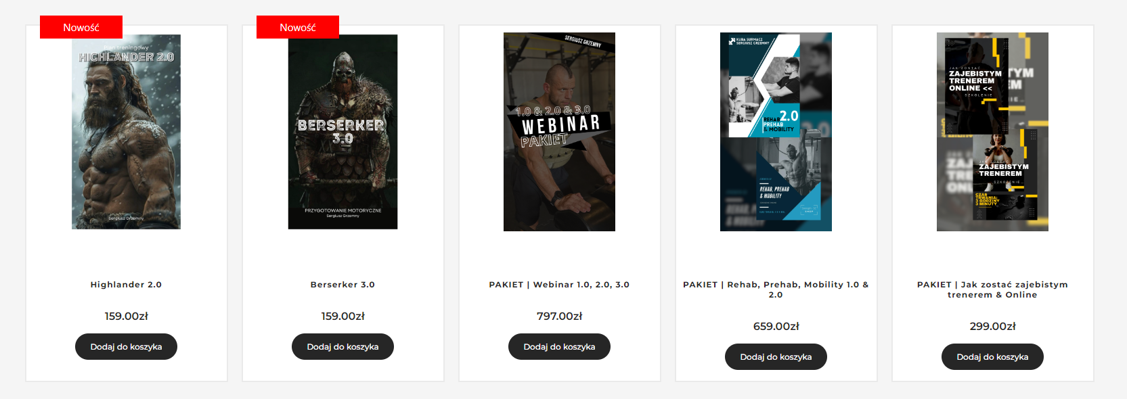Add Highlander 2.0 to cart
This screenshot has width=1127, height=399.
[126, 346]
